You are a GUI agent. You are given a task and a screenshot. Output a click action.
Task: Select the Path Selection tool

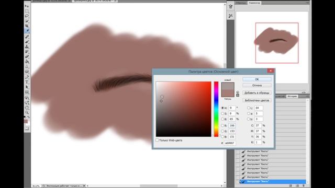27,87
